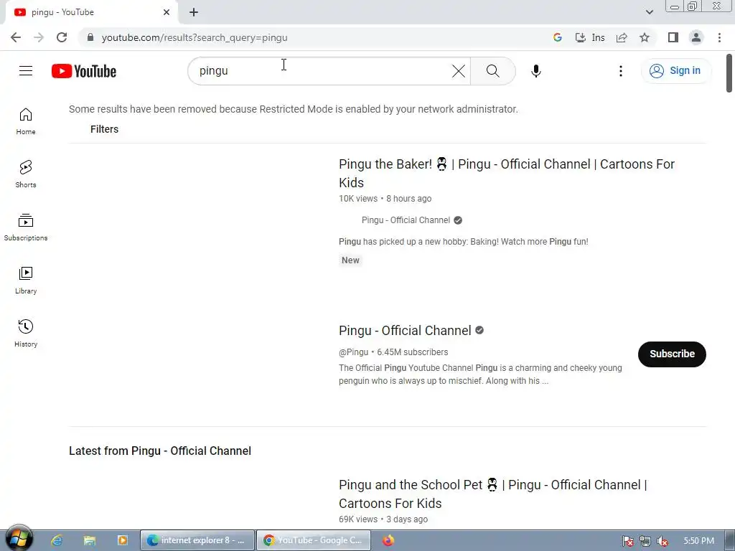Click the @Pingu 6.45M subscribers text
Image resolution: width=735 pixels, height=551 pixels.
pyautogui.click(x=393, y=352)
